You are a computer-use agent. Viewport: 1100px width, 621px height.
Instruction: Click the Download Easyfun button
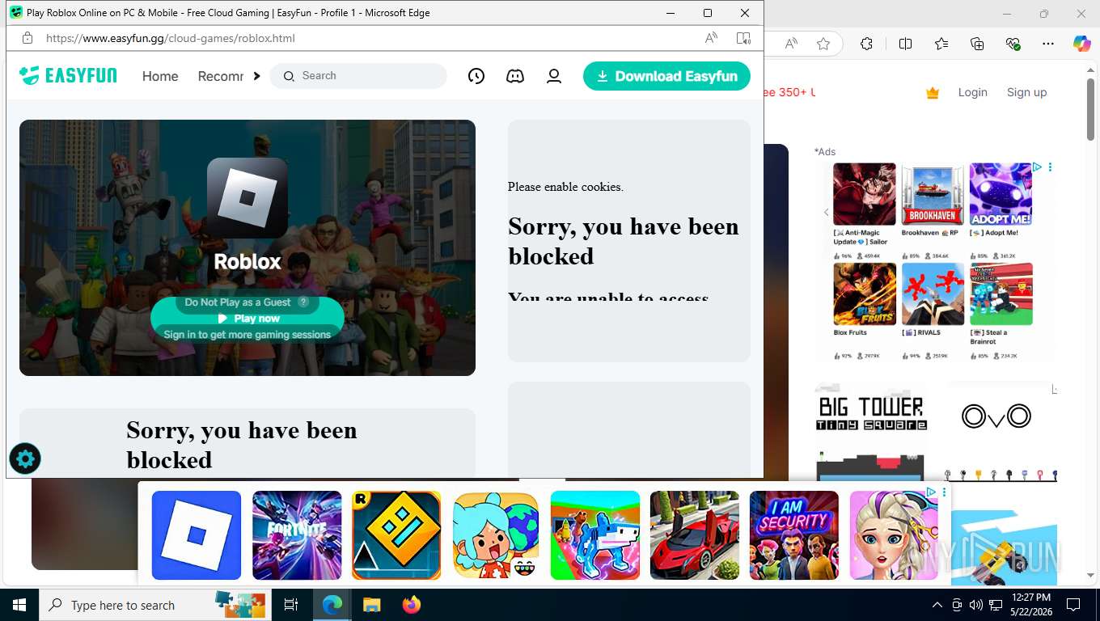click(666, 76)
